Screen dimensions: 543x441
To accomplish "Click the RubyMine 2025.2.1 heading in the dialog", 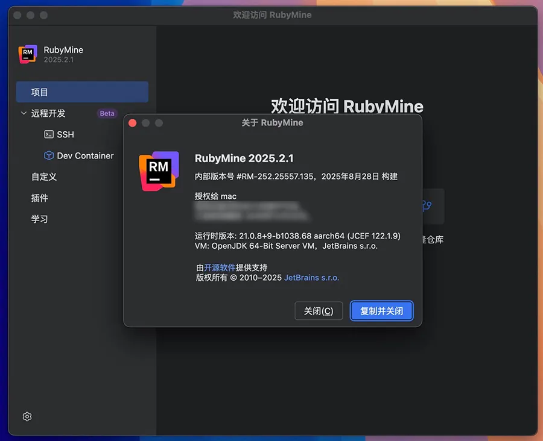I will pos(244,158).
